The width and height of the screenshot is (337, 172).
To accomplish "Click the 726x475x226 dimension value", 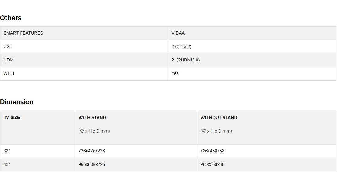I will tap(92, 151).
